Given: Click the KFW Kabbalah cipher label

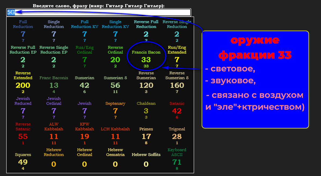Looking at the screenshot, I should click(x=84, y=126).
